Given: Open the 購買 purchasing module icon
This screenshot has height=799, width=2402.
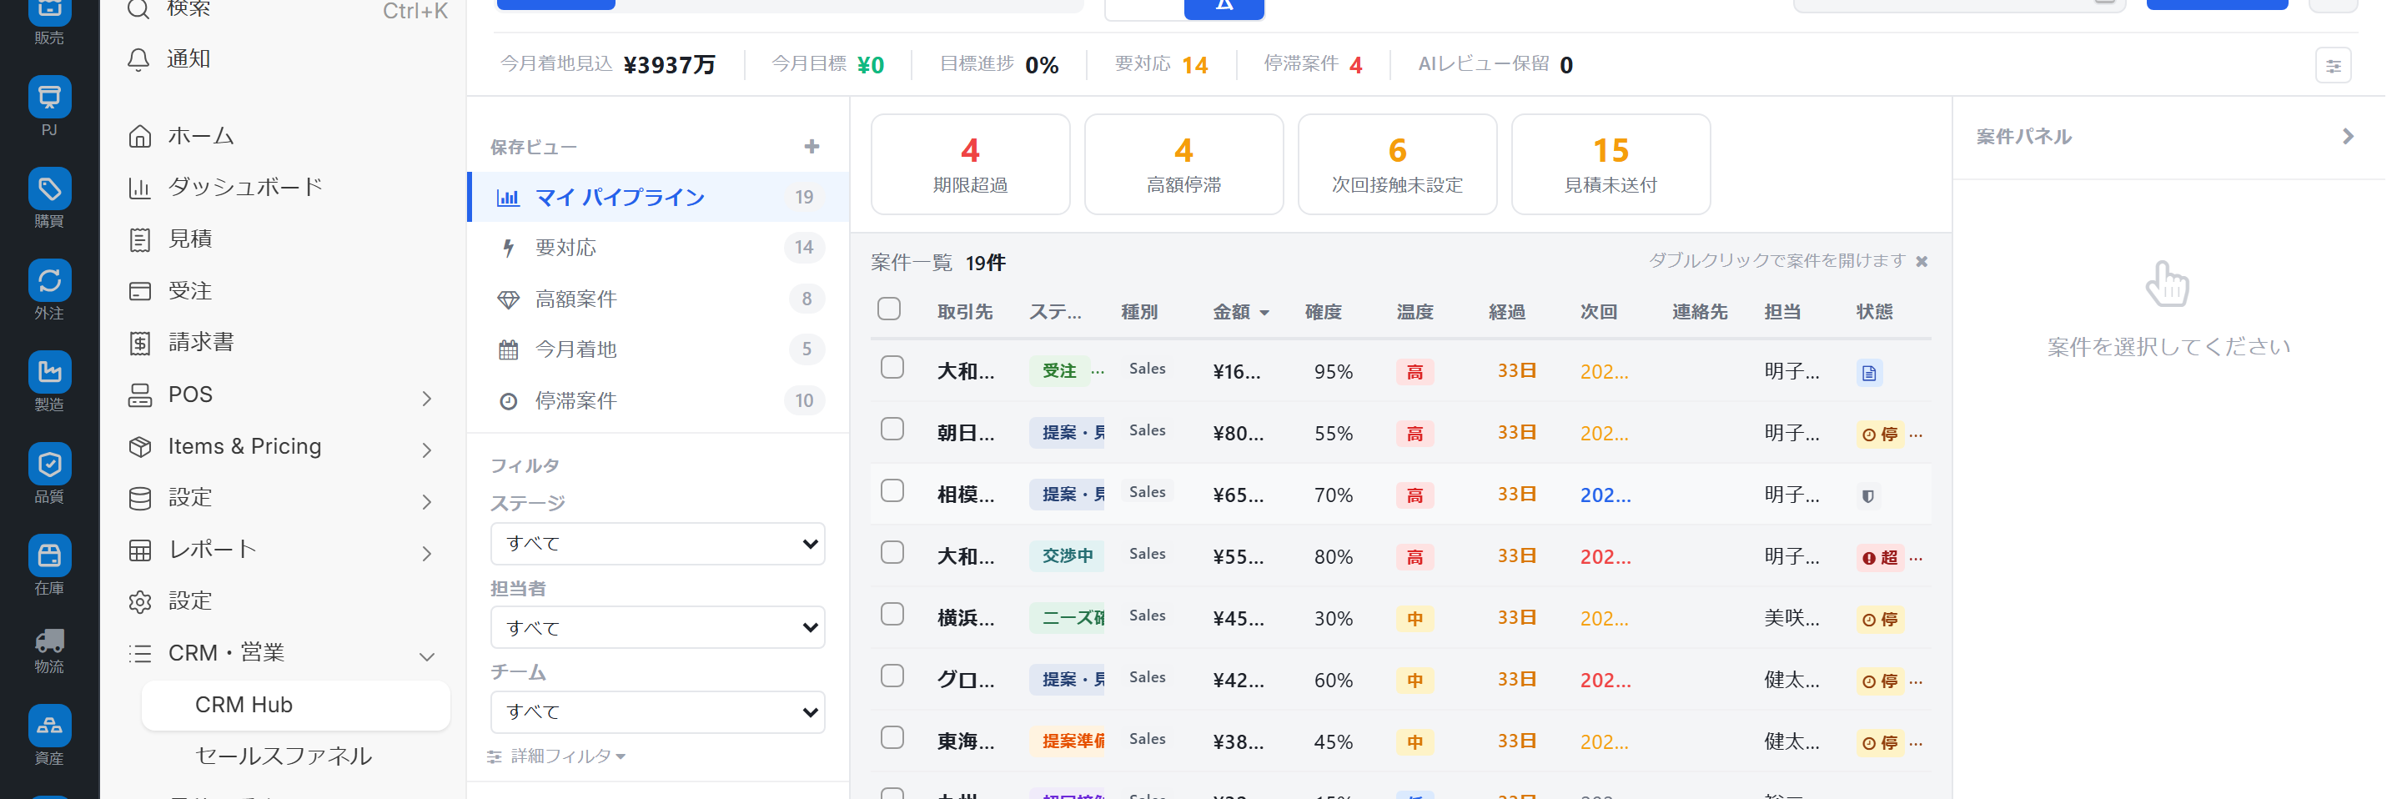Looking at the screenshot, I should (49, 190).
